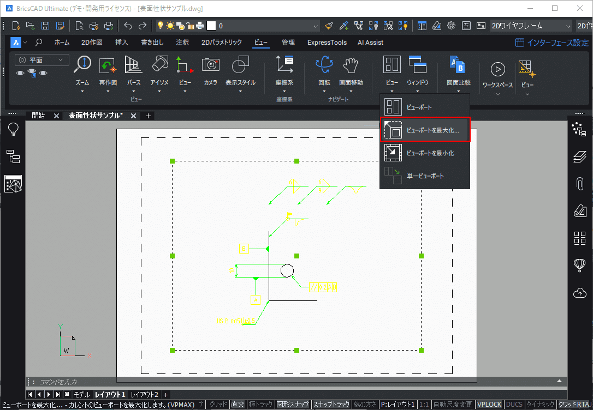The width and height of the screenshot is (593, 410).
Task: Open the Attachments paperclip panel on right sidebar
Action: point(580,184)
